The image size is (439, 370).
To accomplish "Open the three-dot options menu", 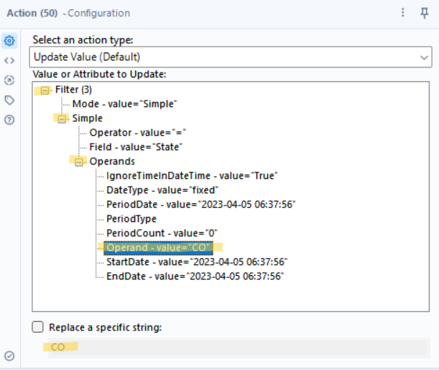I will pos(403,13).
